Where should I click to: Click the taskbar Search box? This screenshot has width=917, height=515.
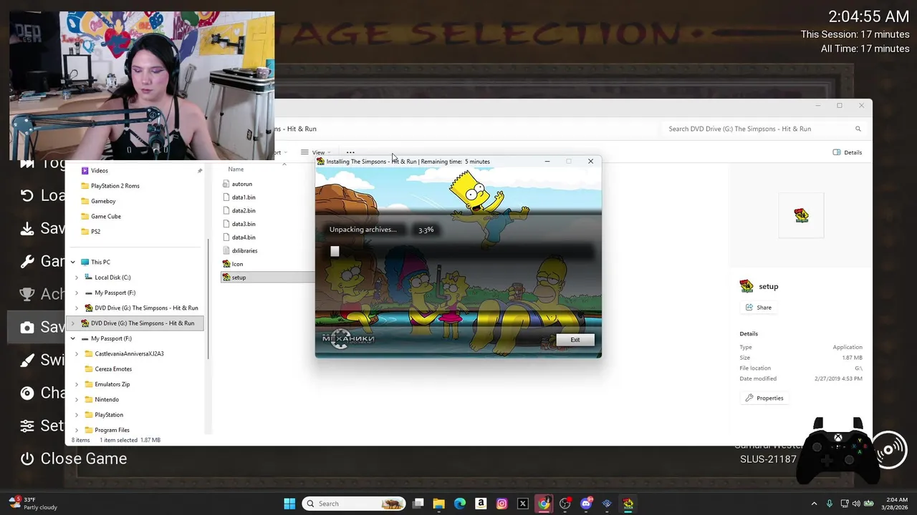(x=352, y=504)
